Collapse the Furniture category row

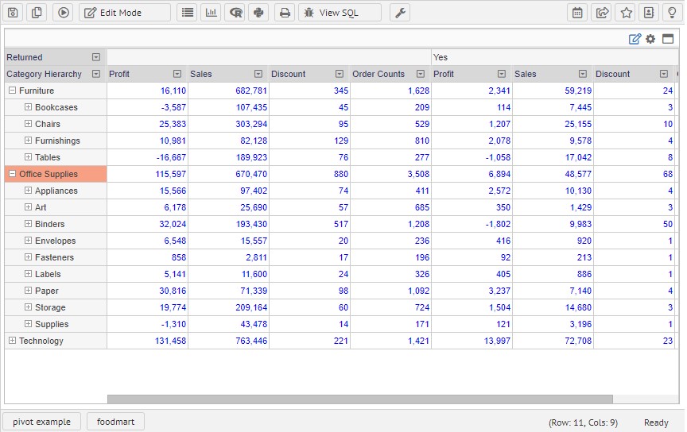(x=12, y=91)
